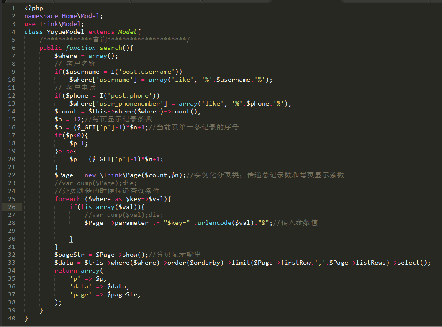The image size is (442, 327).
Task: Click line number 14 in the gutter
Action: coord(12,111)
